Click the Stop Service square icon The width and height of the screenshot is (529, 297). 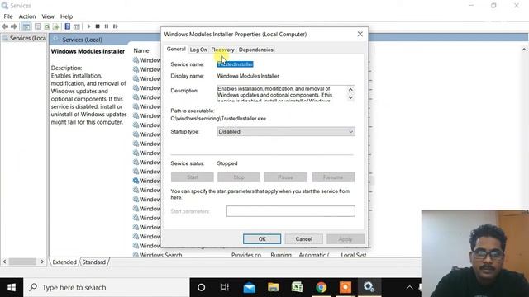[98, 26]
